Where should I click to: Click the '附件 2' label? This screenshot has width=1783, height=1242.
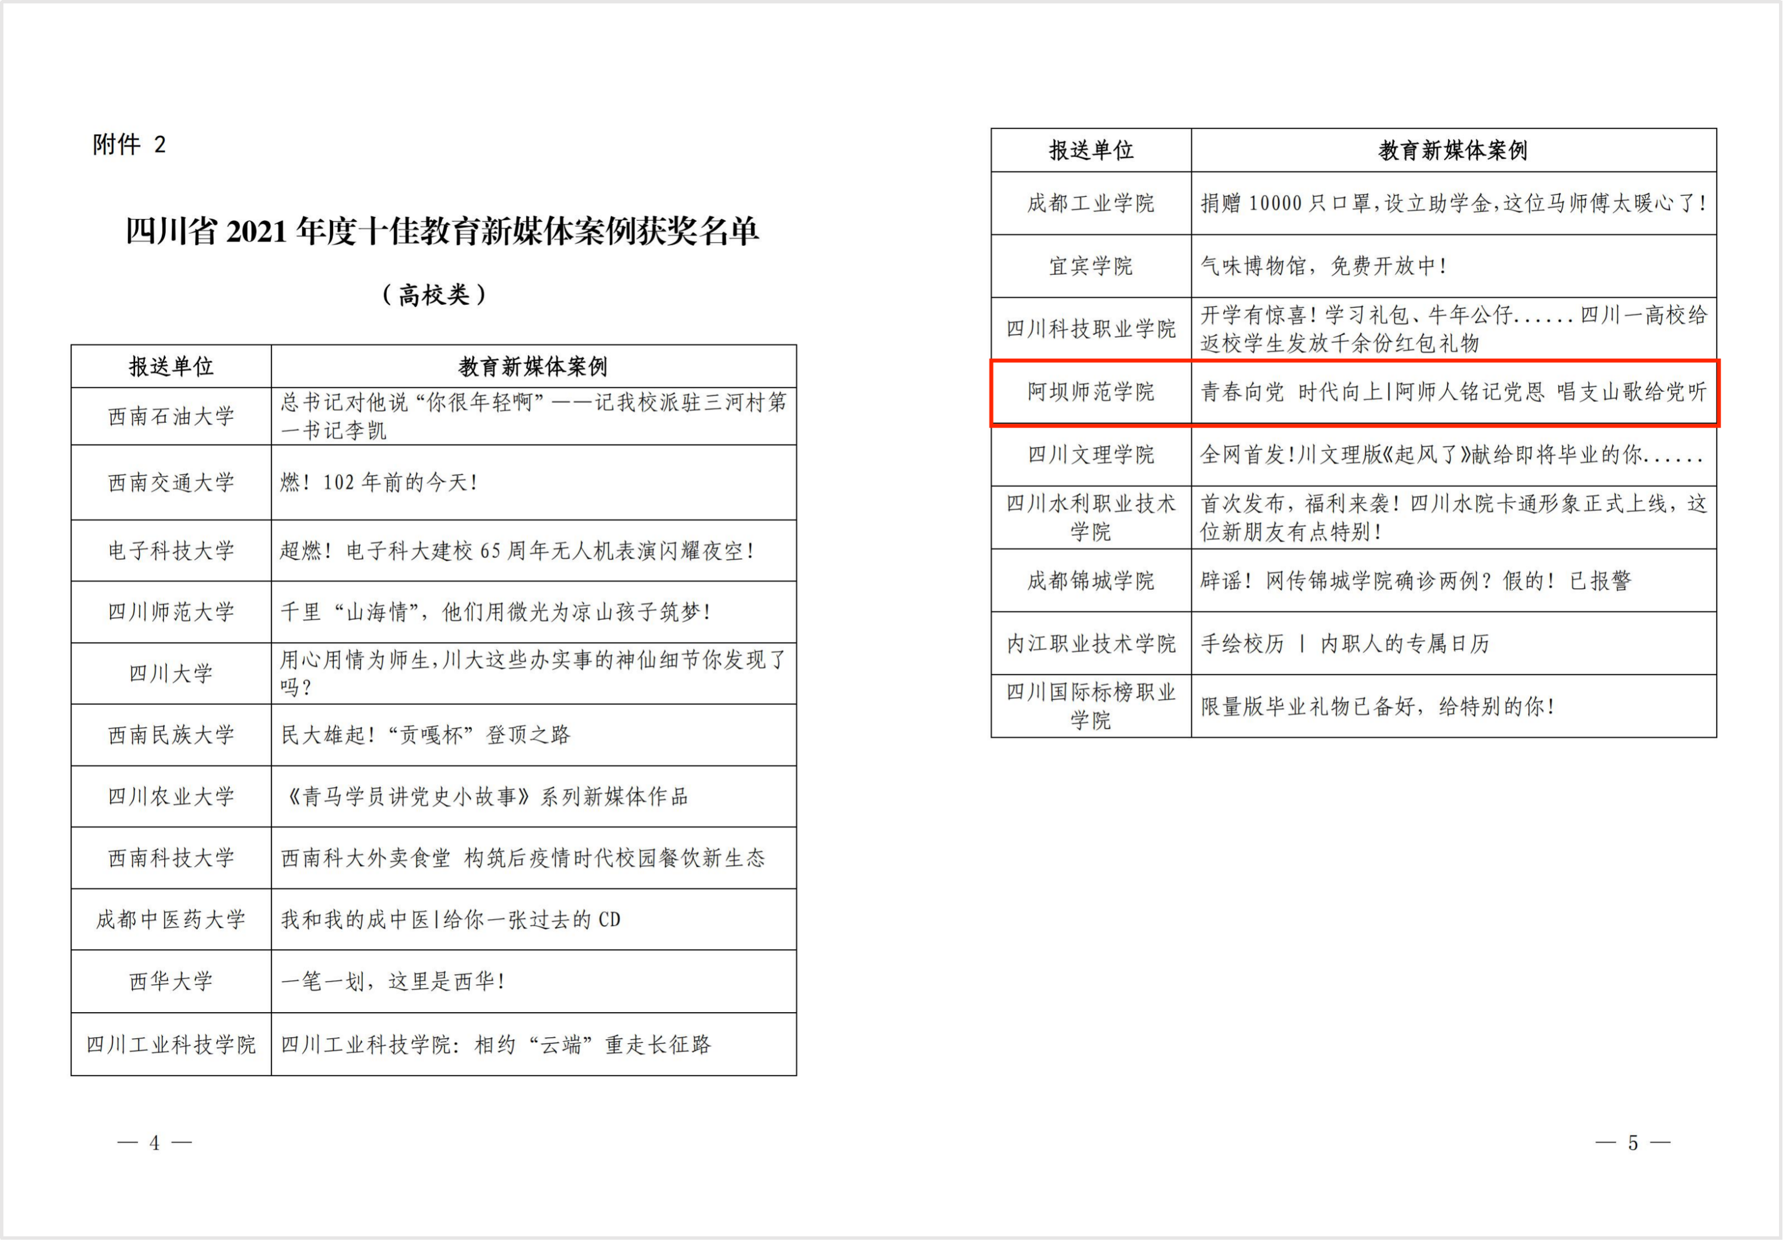129,144
